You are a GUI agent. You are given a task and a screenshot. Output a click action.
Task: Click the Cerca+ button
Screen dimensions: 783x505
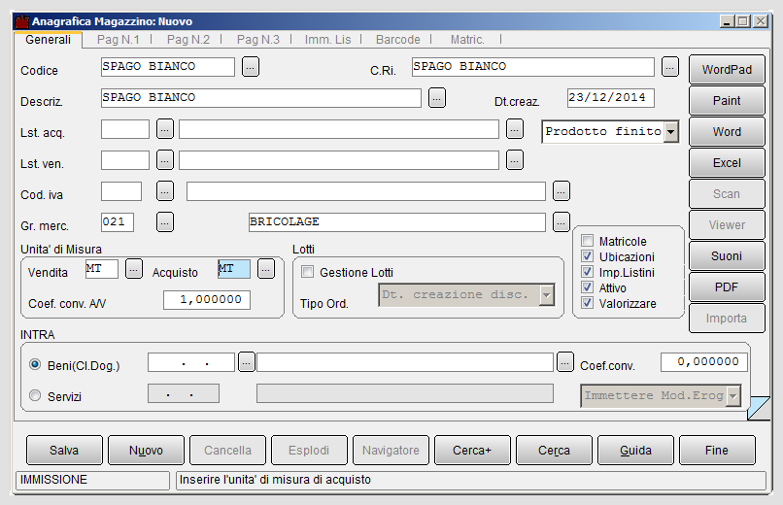[472, 450]
